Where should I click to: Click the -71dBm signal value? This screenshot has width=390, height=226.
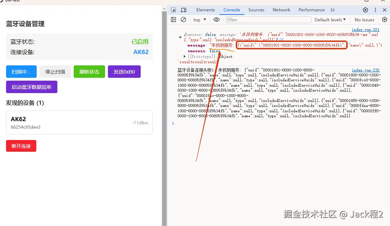140,123
